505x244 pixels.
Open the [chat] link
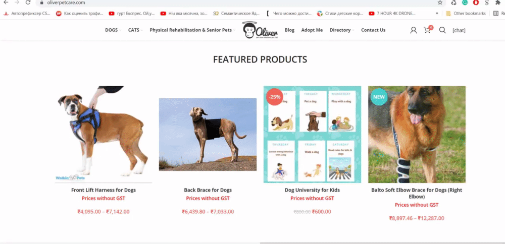(x=459, y=31)
